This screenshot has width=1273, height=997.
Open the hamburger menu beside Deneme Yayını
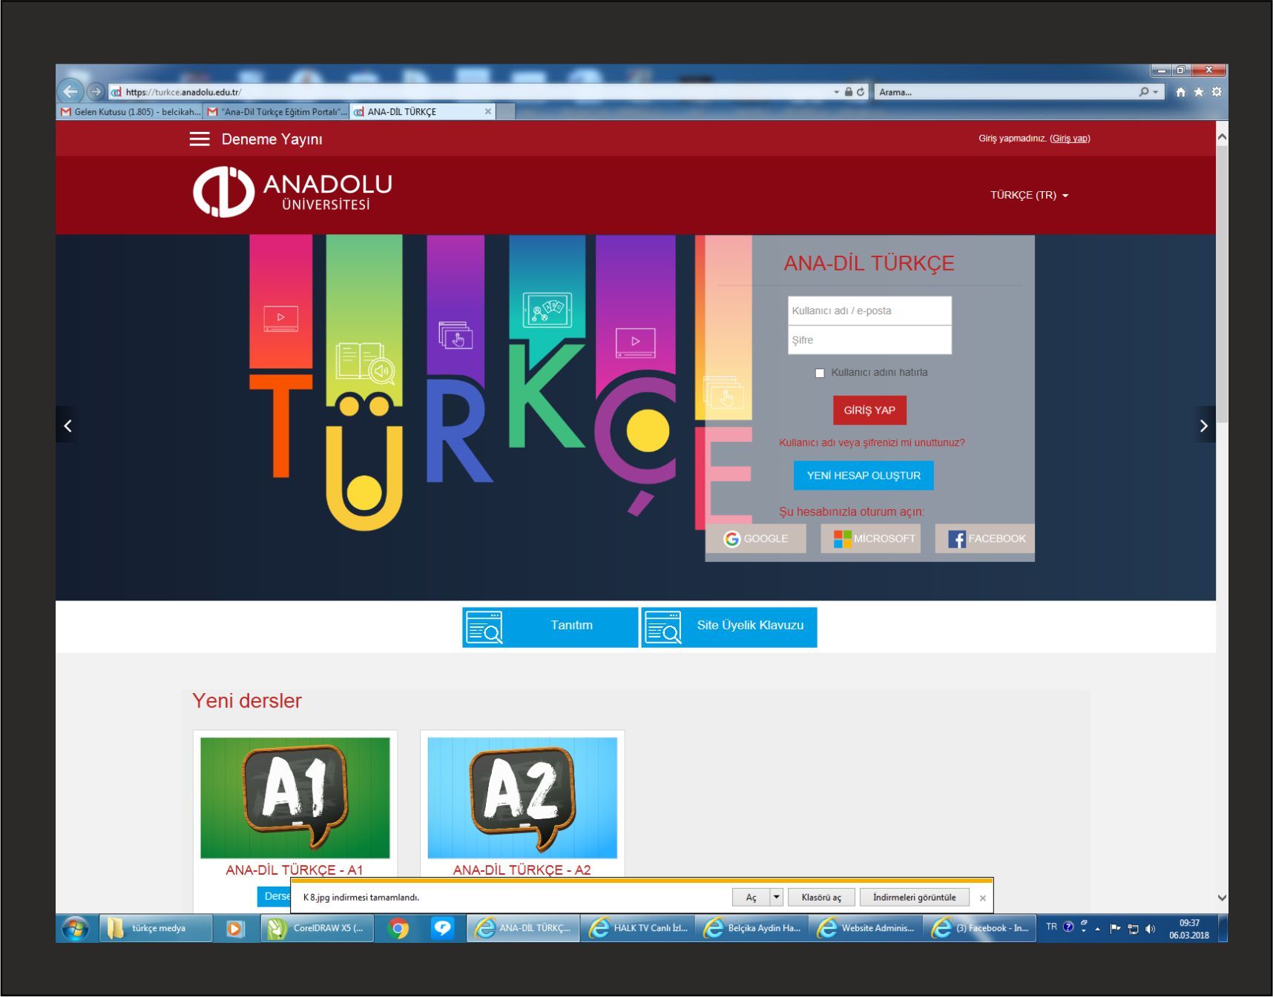point(200,139)
